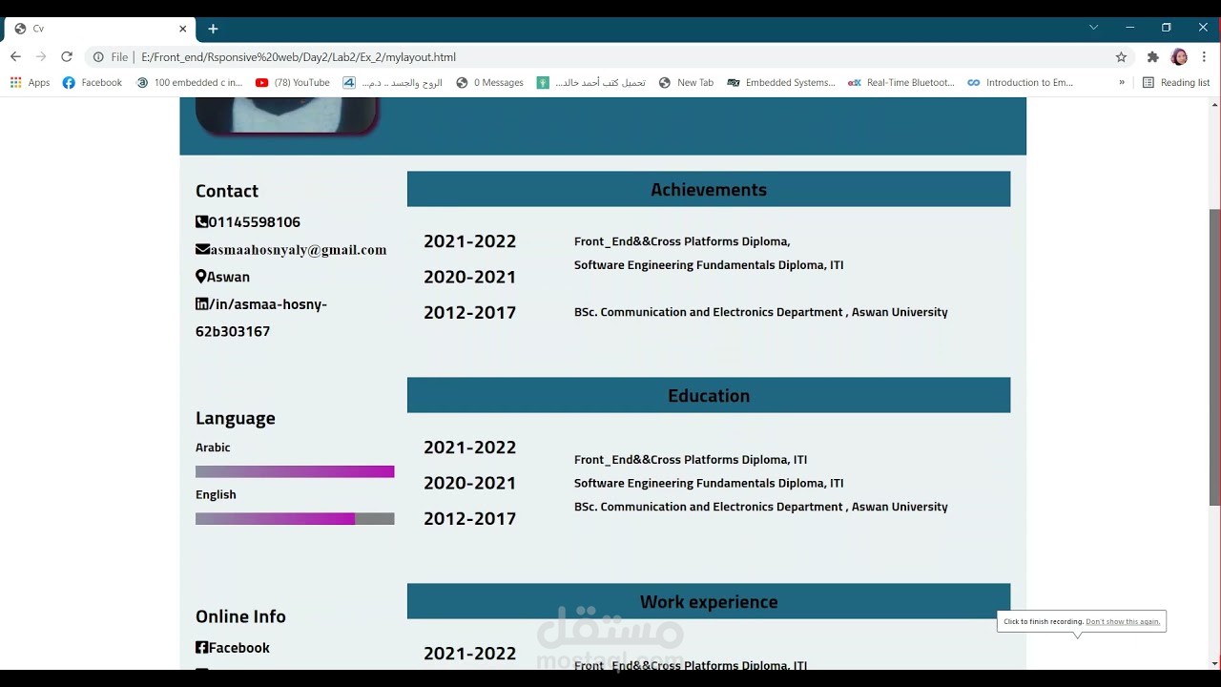Open the Facebook link under Online Info
Image resolution: width=1221 pixels, height=687 pixels.
tap(239, 648)
